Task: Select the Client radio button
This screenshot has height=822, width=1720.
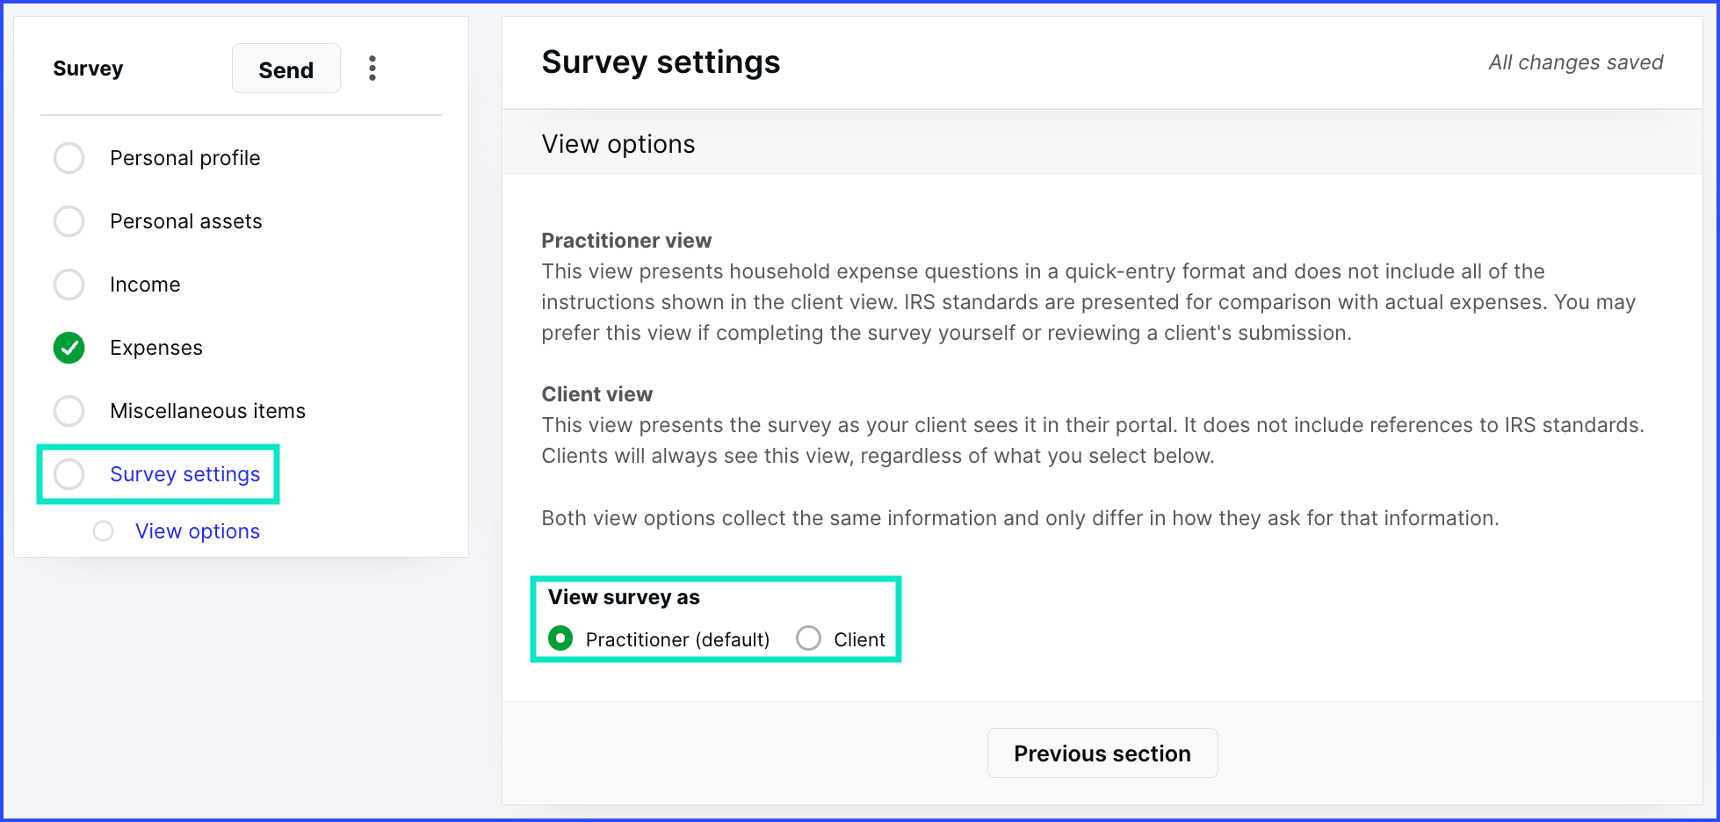Action: (808, 638)
